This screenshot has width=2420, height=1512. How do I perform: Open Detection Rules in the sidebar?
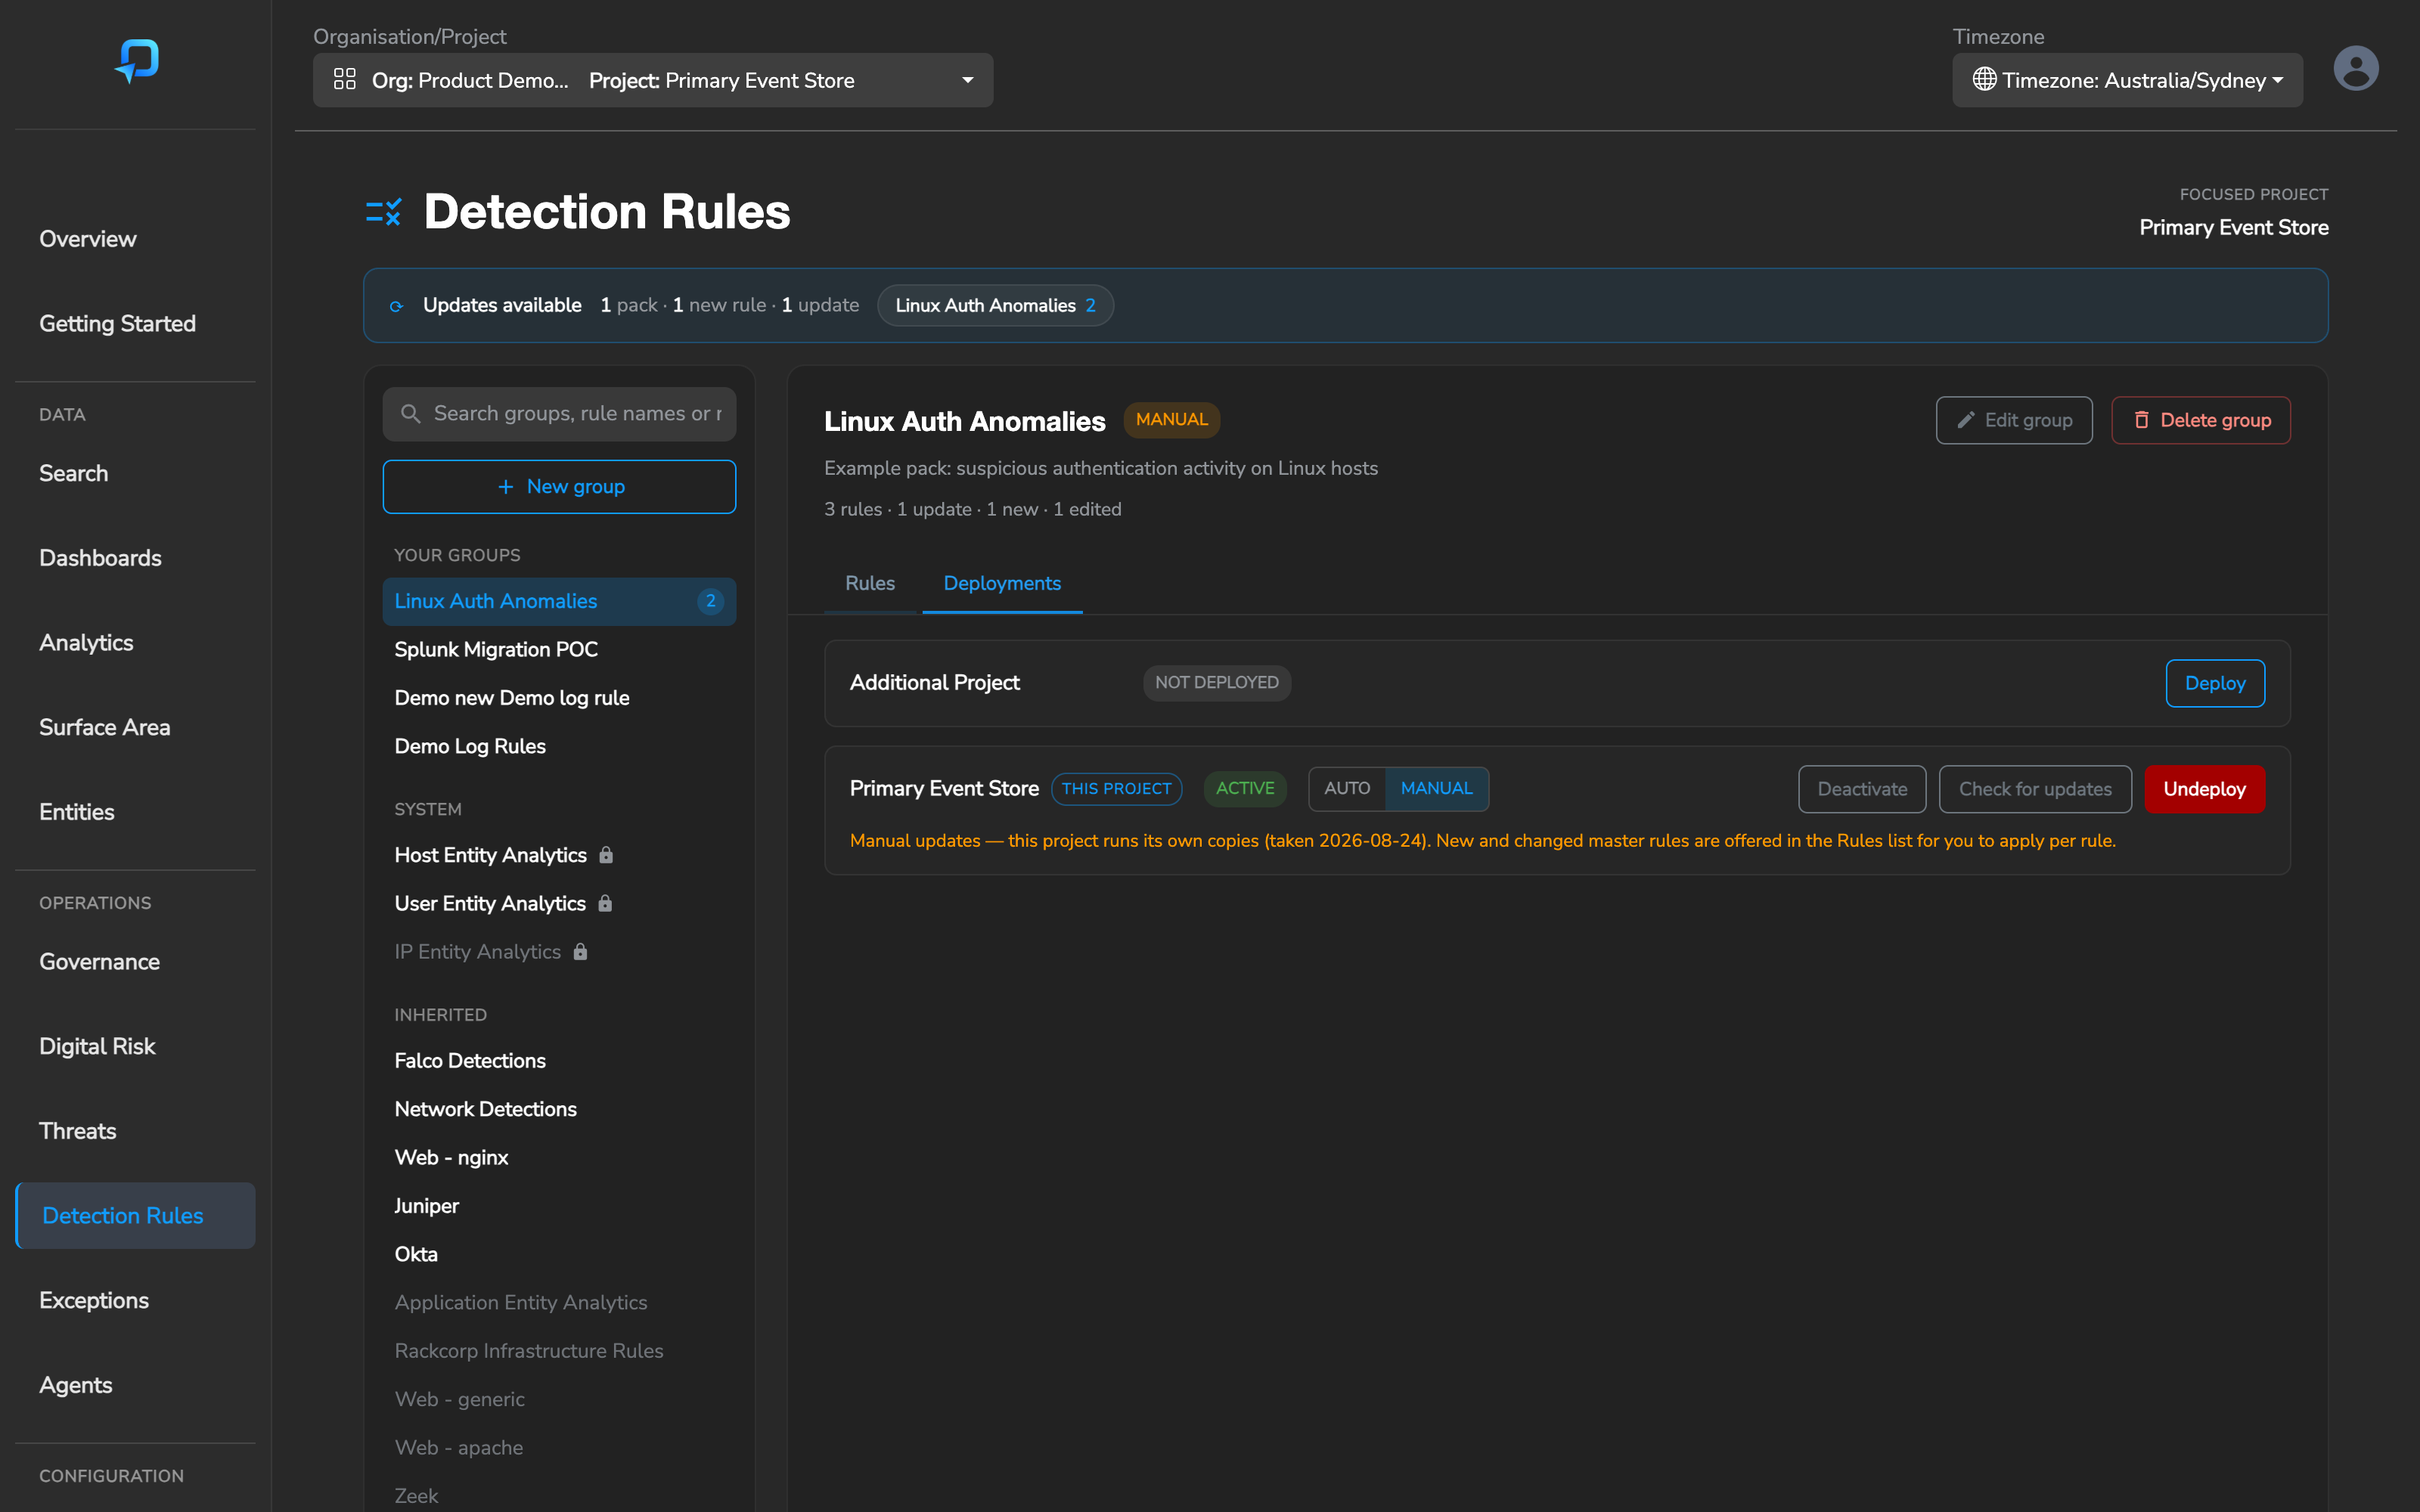coord(136,1216)
